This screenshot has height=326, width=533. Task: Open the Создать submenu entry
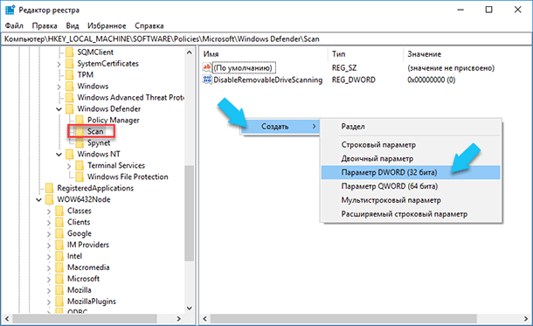click(x=280, y=127)
